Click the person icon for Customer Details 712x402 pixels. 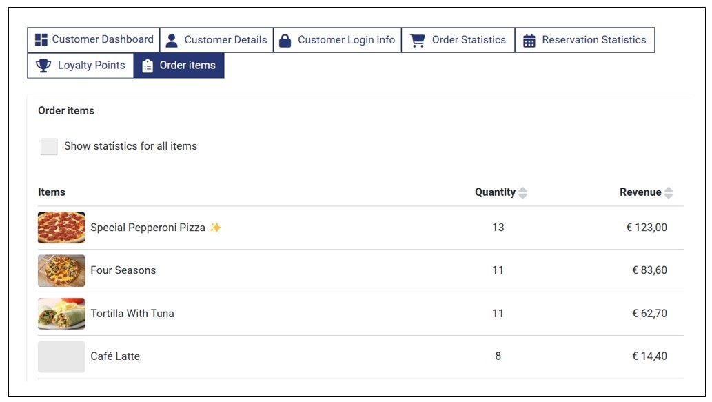(172, 41)
